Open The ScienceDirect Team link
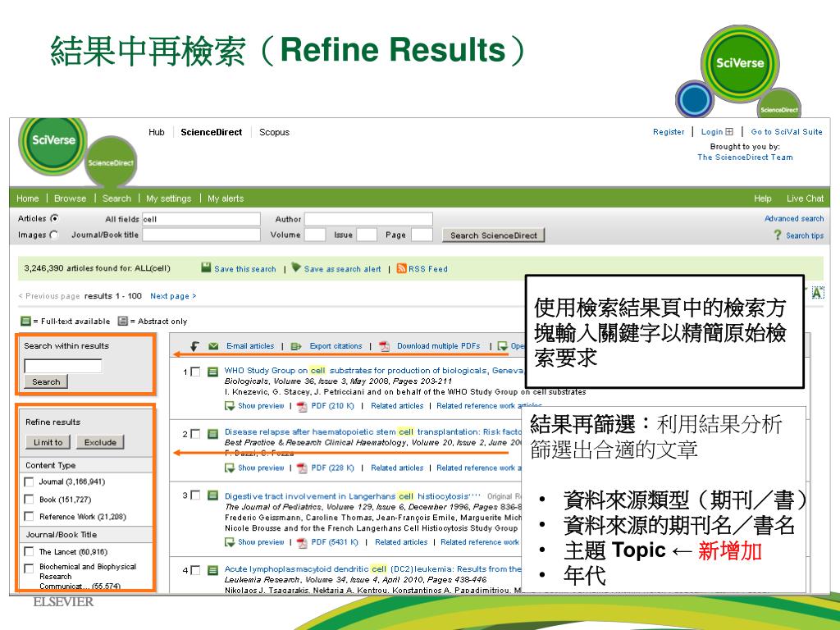Image resolution: width=840 pixels, height=630 pixels. pos(745,157)
